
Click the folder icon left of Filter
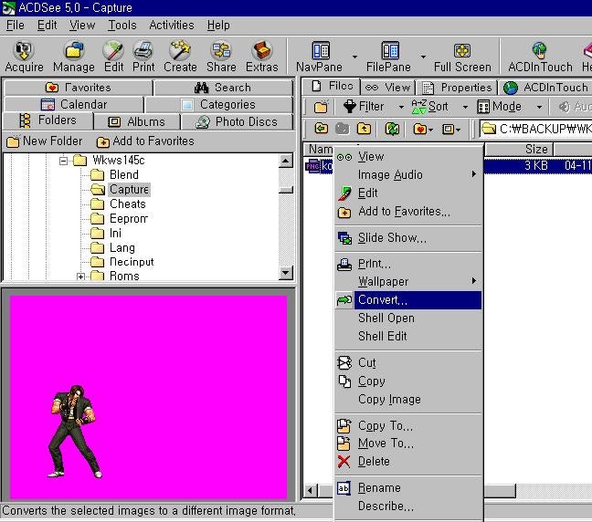point(321,108)
